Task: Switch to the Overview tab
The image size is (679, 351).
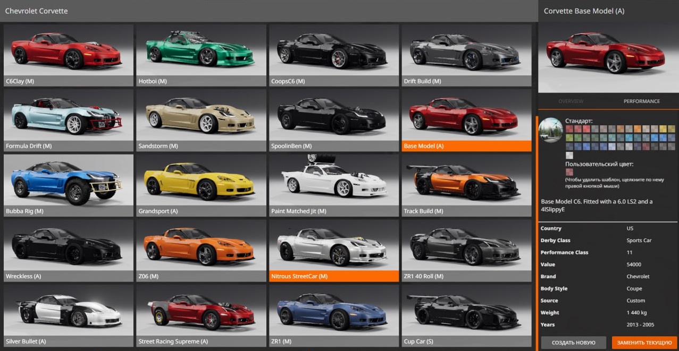Action: 571,101
